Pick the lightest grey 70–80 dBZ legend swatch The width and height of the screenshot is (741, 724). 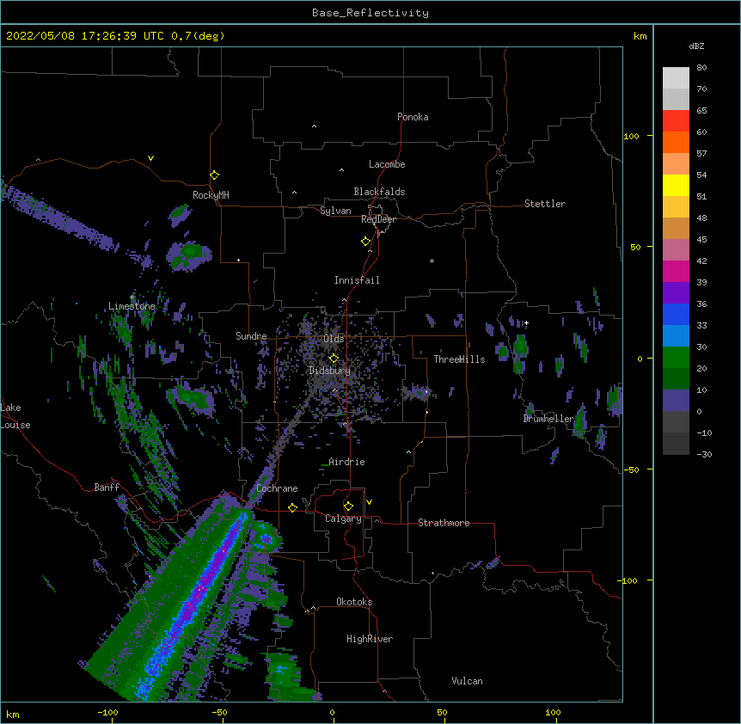[676, 78]
